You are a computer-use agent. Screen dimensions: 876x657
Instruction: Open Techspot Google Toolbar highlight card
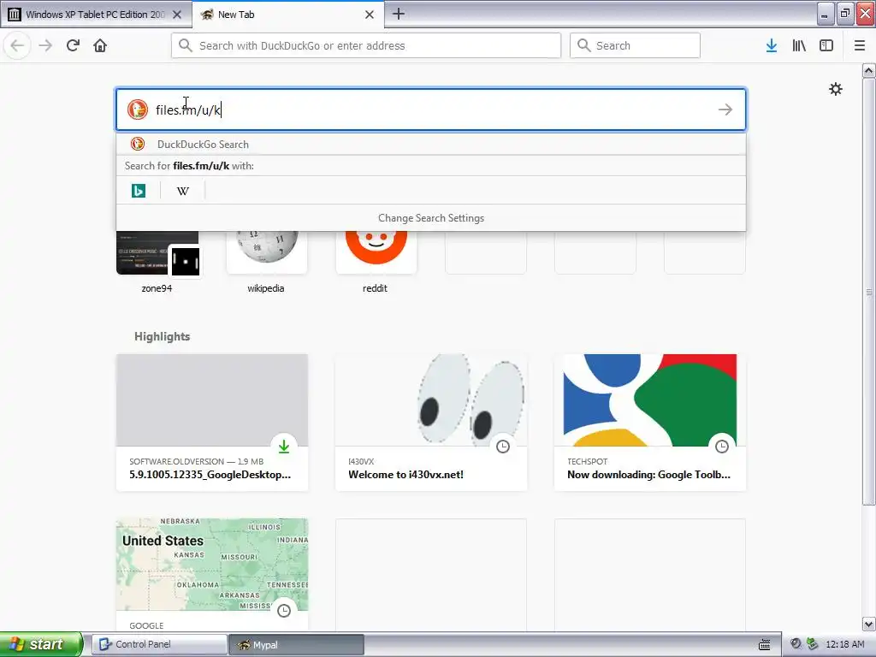point(650,423)
